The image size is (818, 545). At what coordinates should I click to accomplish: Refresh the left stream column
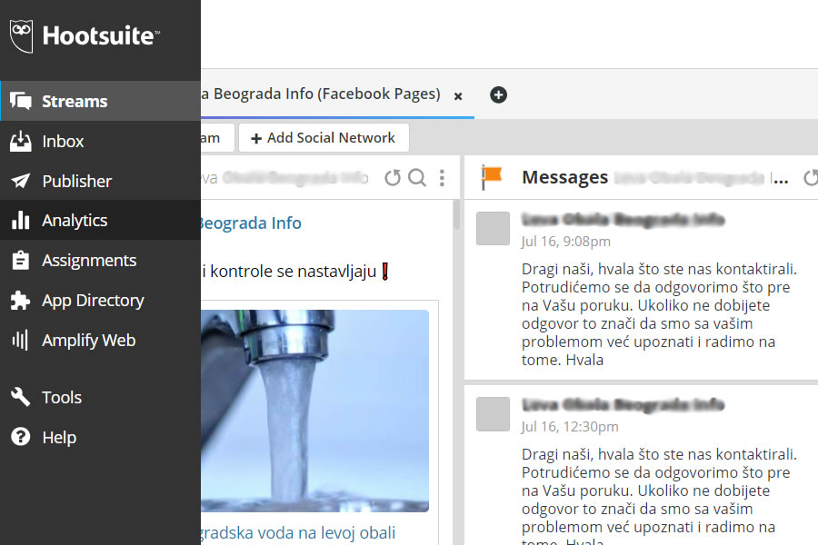[x=393, y=178]
